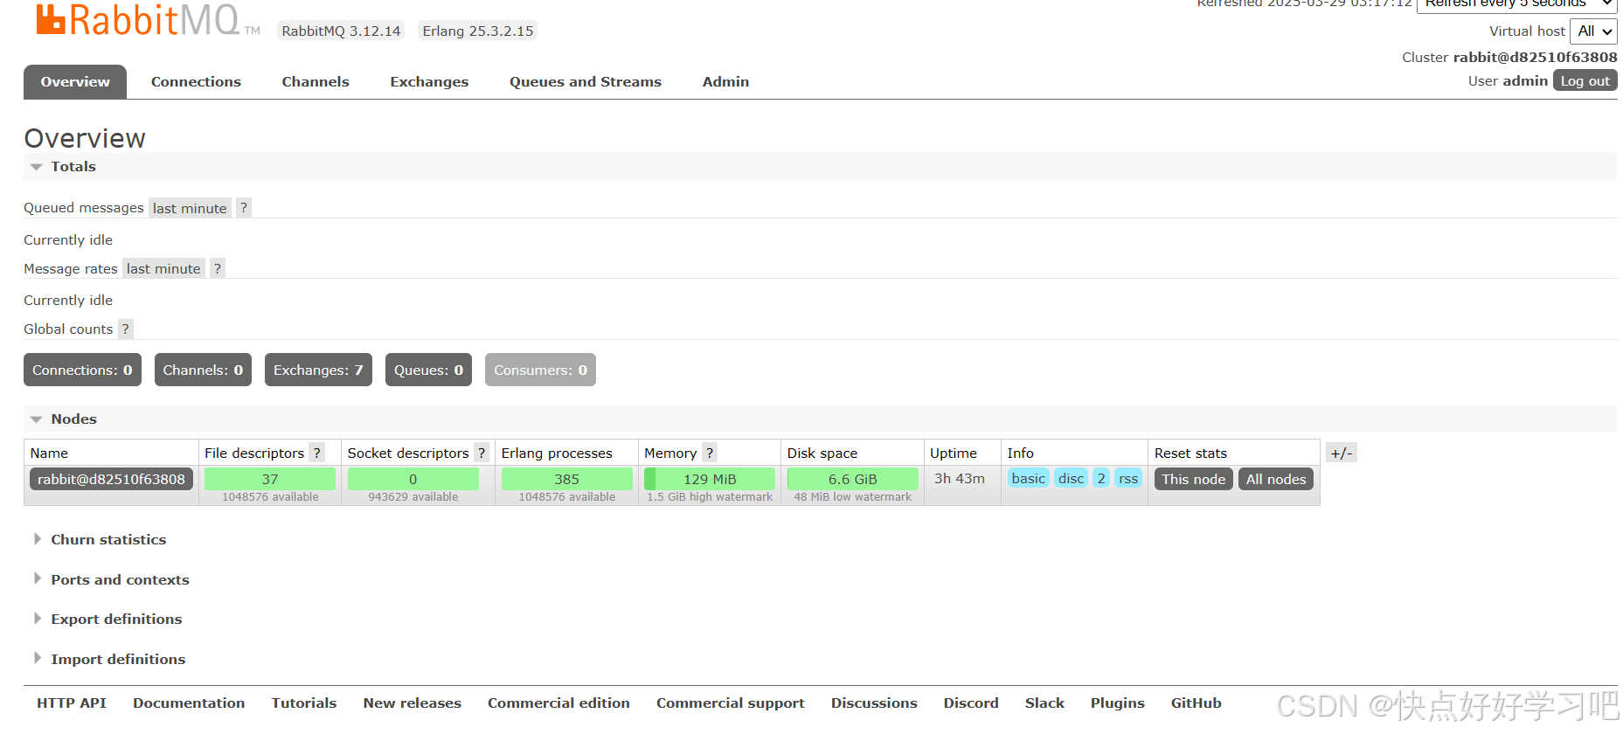Click the File descriptors 37 bar
Image resolution: width=1623 pixels, height=734 pixels.
[270, 479]
